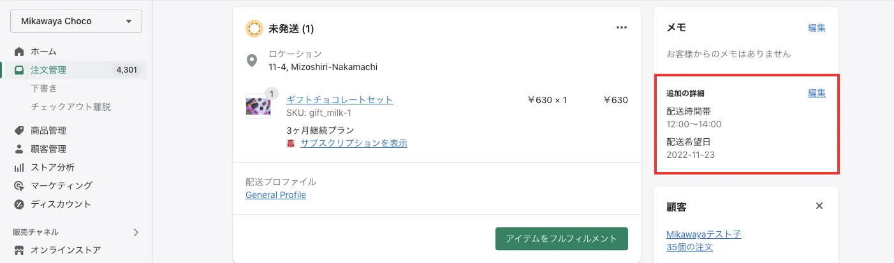Open the Mikawaya Choco store dropdown

coord(76,21)
